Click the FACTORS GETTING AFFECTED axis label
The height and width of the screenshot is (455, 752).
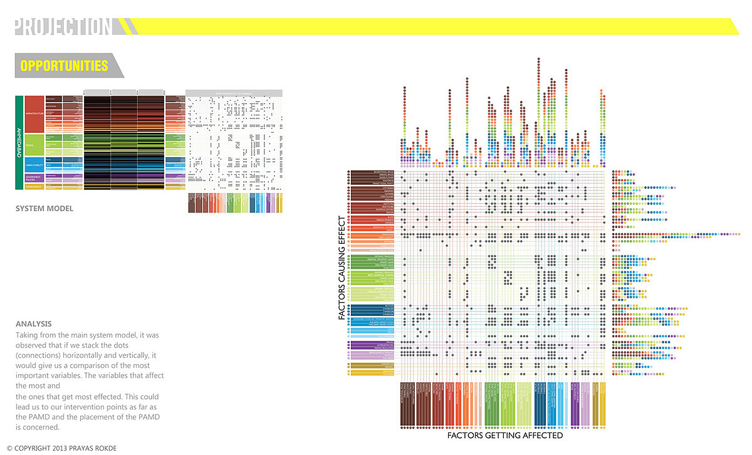pos(505,435)
